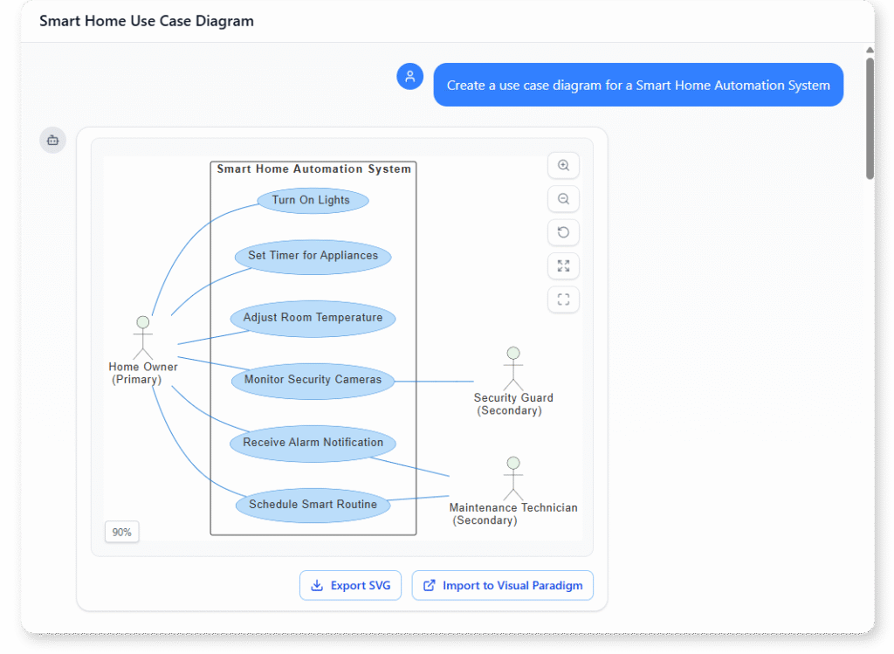
Task: Select the Turn On Lights use case
Action: click(313, 200)
